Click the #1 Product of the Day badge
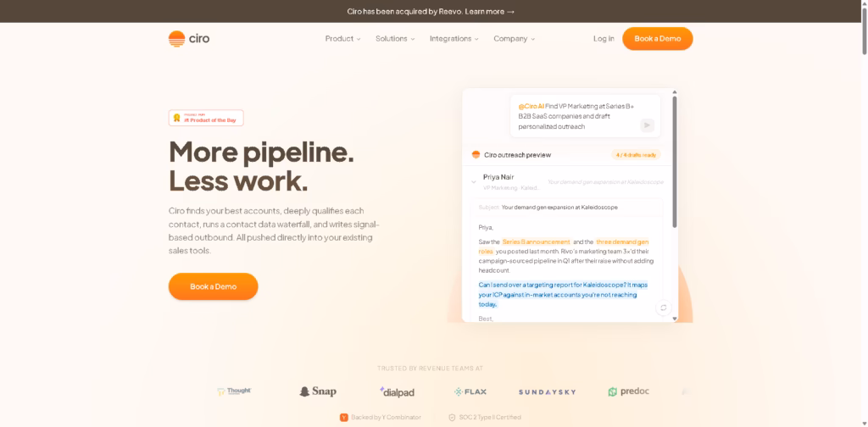 (206, 118)
